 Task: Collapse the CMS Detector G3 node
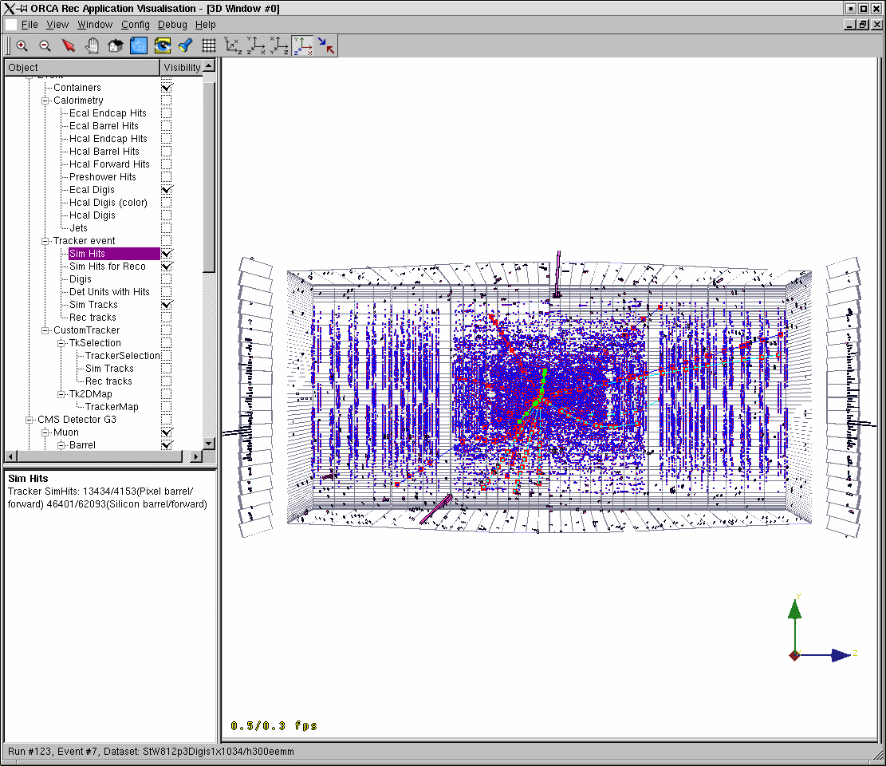(30, 420)
